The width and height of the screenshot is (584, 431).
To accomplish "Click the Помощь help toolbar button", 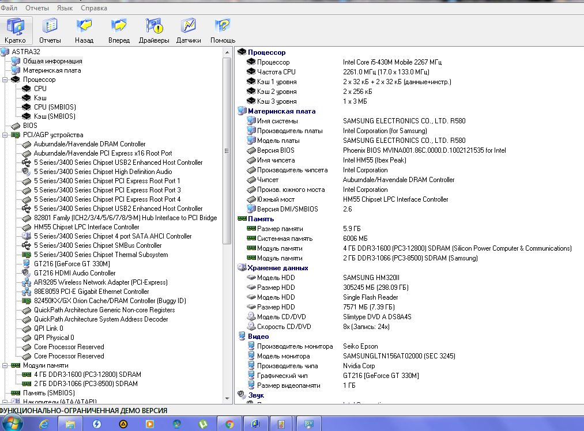I will coord(223,31).
